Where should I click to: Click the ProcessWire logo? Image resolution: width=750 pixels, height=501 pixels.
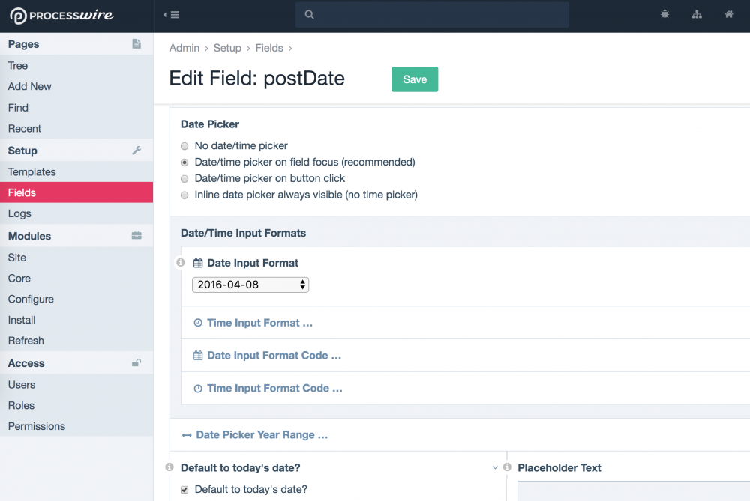(61, 16)
